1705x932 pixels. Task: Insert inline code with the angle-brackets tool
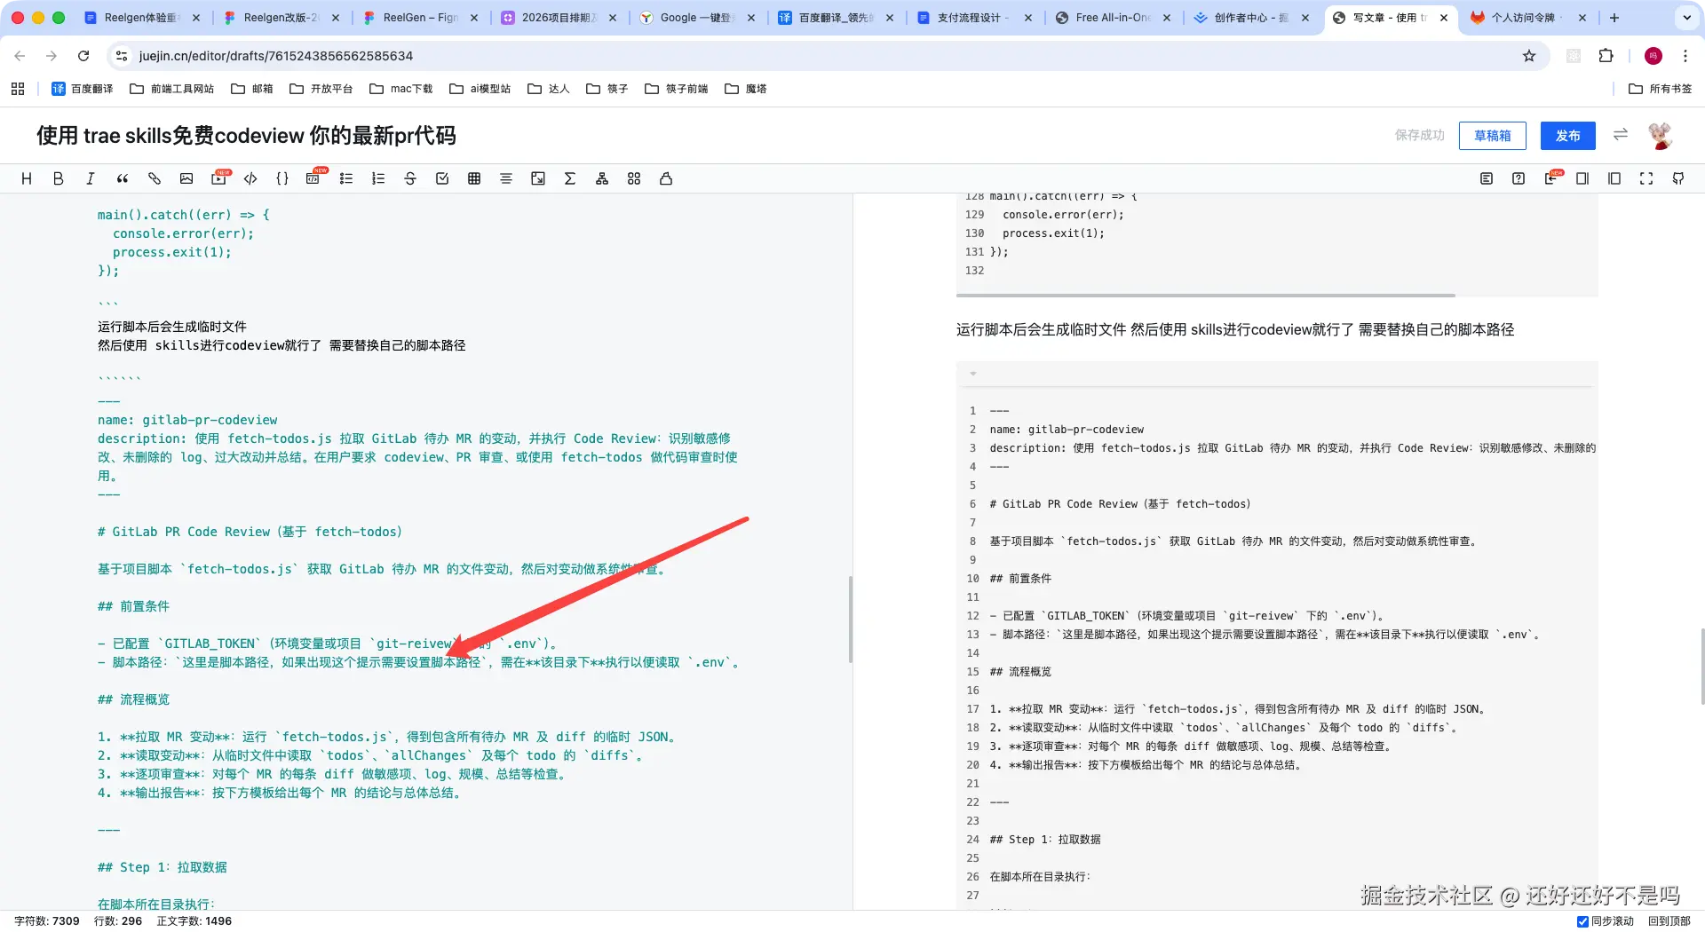250,178
